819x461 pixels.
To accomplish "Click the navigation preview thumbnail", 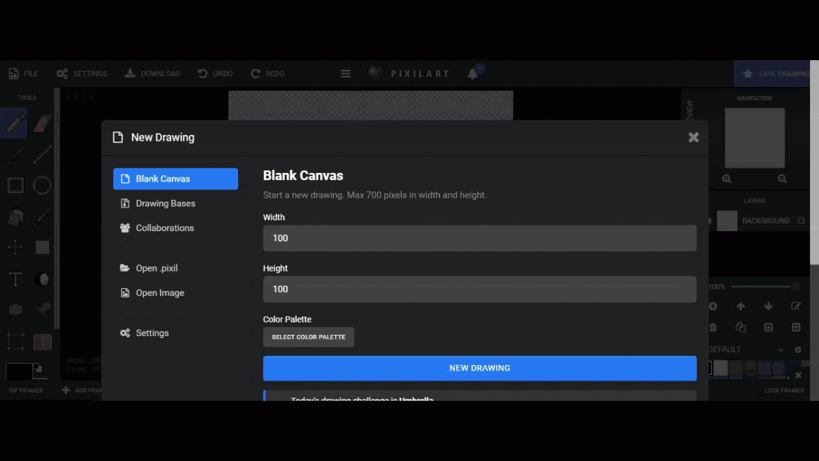I will (754, 138).
